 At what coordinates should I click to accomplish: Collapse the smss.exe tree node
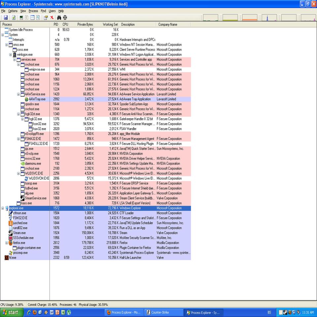(7, 45)
